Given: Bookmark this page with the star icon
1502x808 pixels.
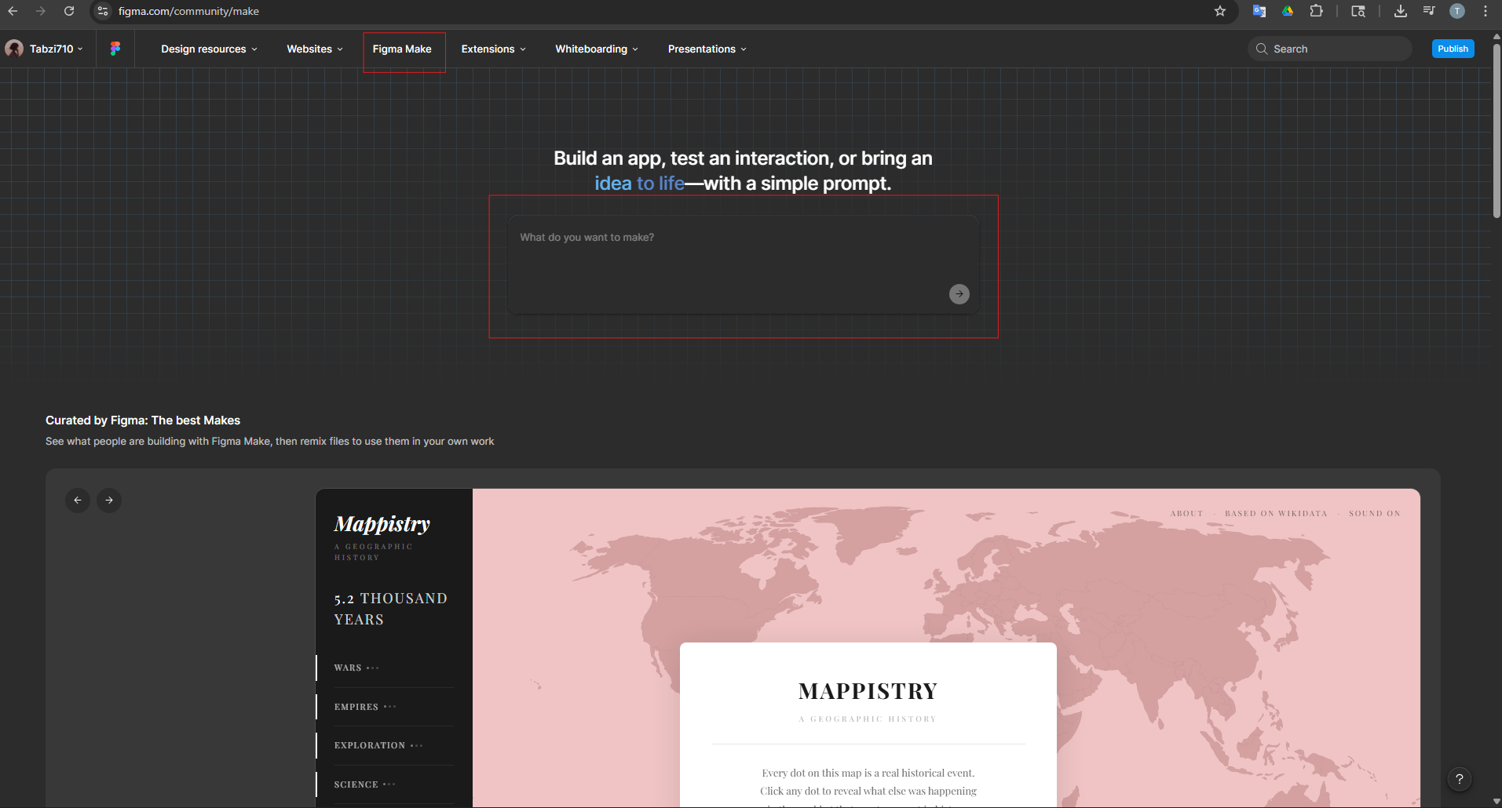Looking at the screenshot, I should (1220, 11).
